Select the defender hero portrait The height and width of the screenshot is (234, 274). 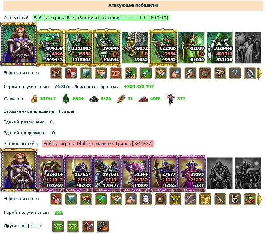coord(19,170)
